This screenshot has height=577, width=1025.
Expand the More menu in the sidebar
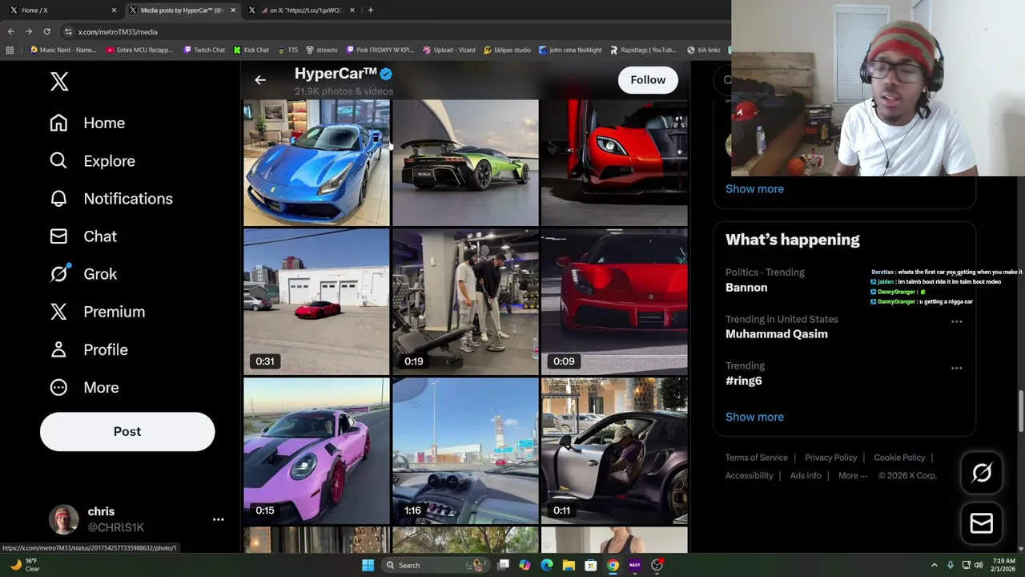point(84,387)
